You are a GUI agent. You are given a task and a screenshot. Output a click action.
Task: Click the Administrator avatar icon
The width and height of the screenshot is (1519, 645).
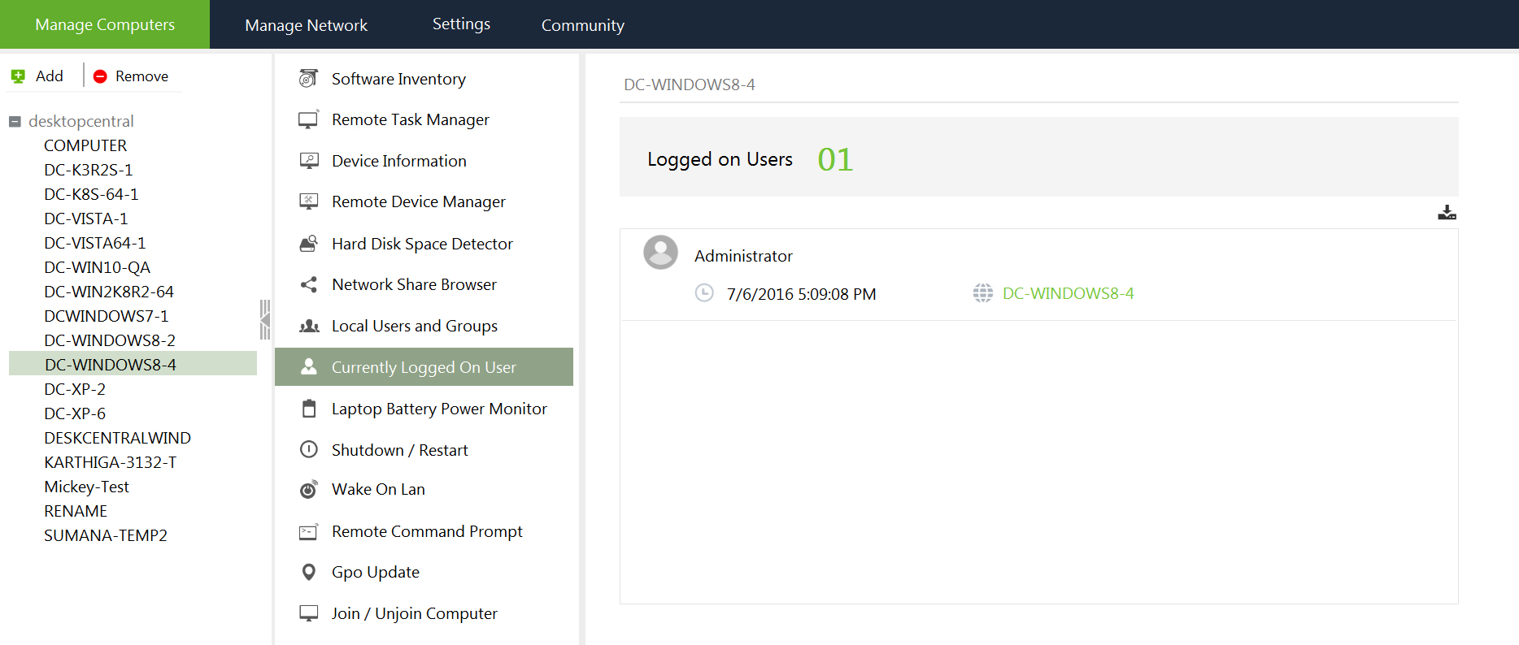pos(660,253)
